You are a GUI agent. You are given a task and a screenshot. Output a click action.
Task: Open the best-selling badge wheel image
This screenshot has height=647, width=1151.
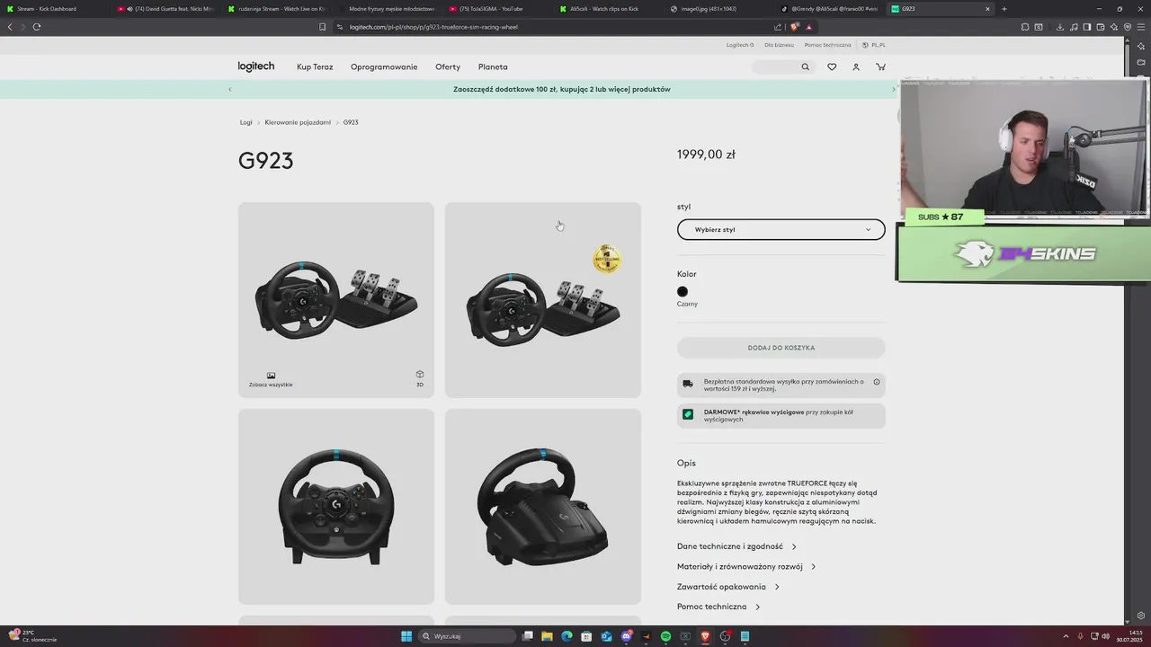543,300
